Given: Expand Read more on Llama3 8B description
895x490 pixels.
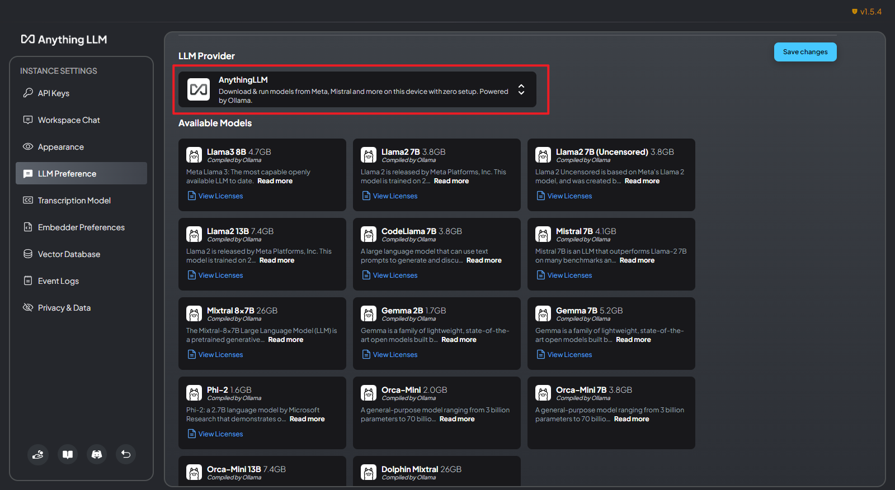Looking at the screenshot, I should pyautogui.click(x=275, y=181).
